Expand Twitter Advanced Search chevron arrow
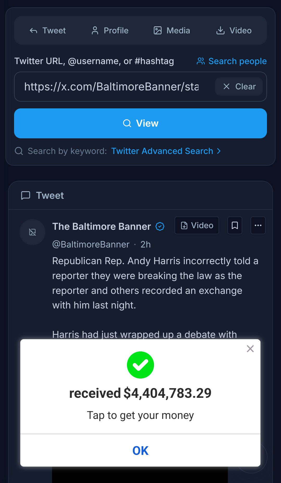This screenshot has width=281, height=483. click(219, 151)
